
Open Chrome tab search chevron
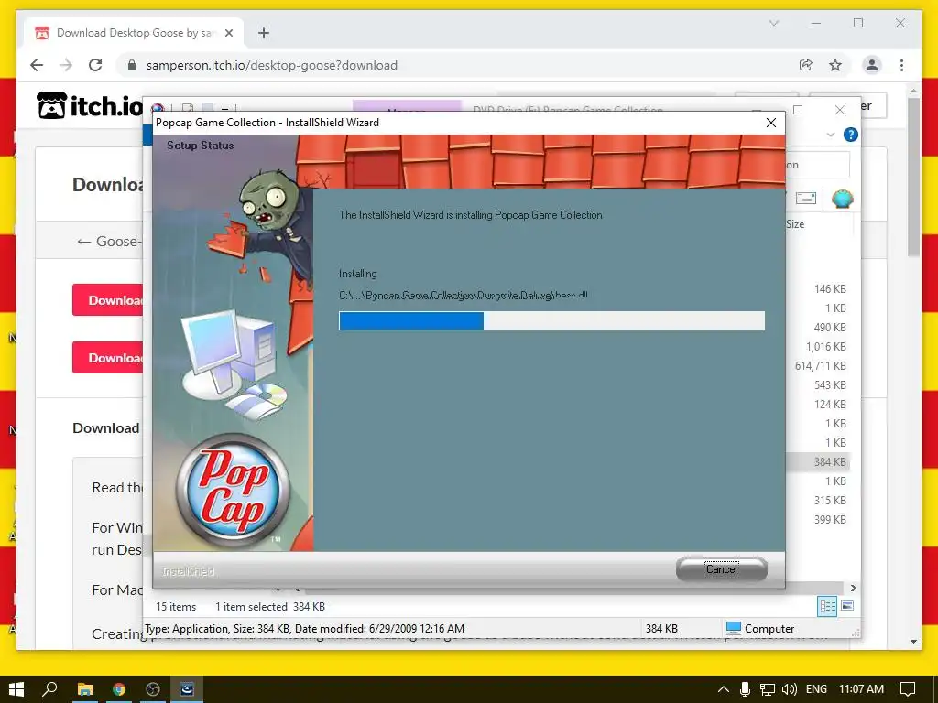click(773, 23)
